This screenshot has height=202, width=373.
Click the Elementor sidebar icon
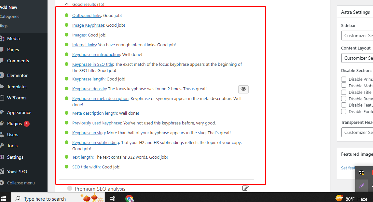click(x=2, y=75)
